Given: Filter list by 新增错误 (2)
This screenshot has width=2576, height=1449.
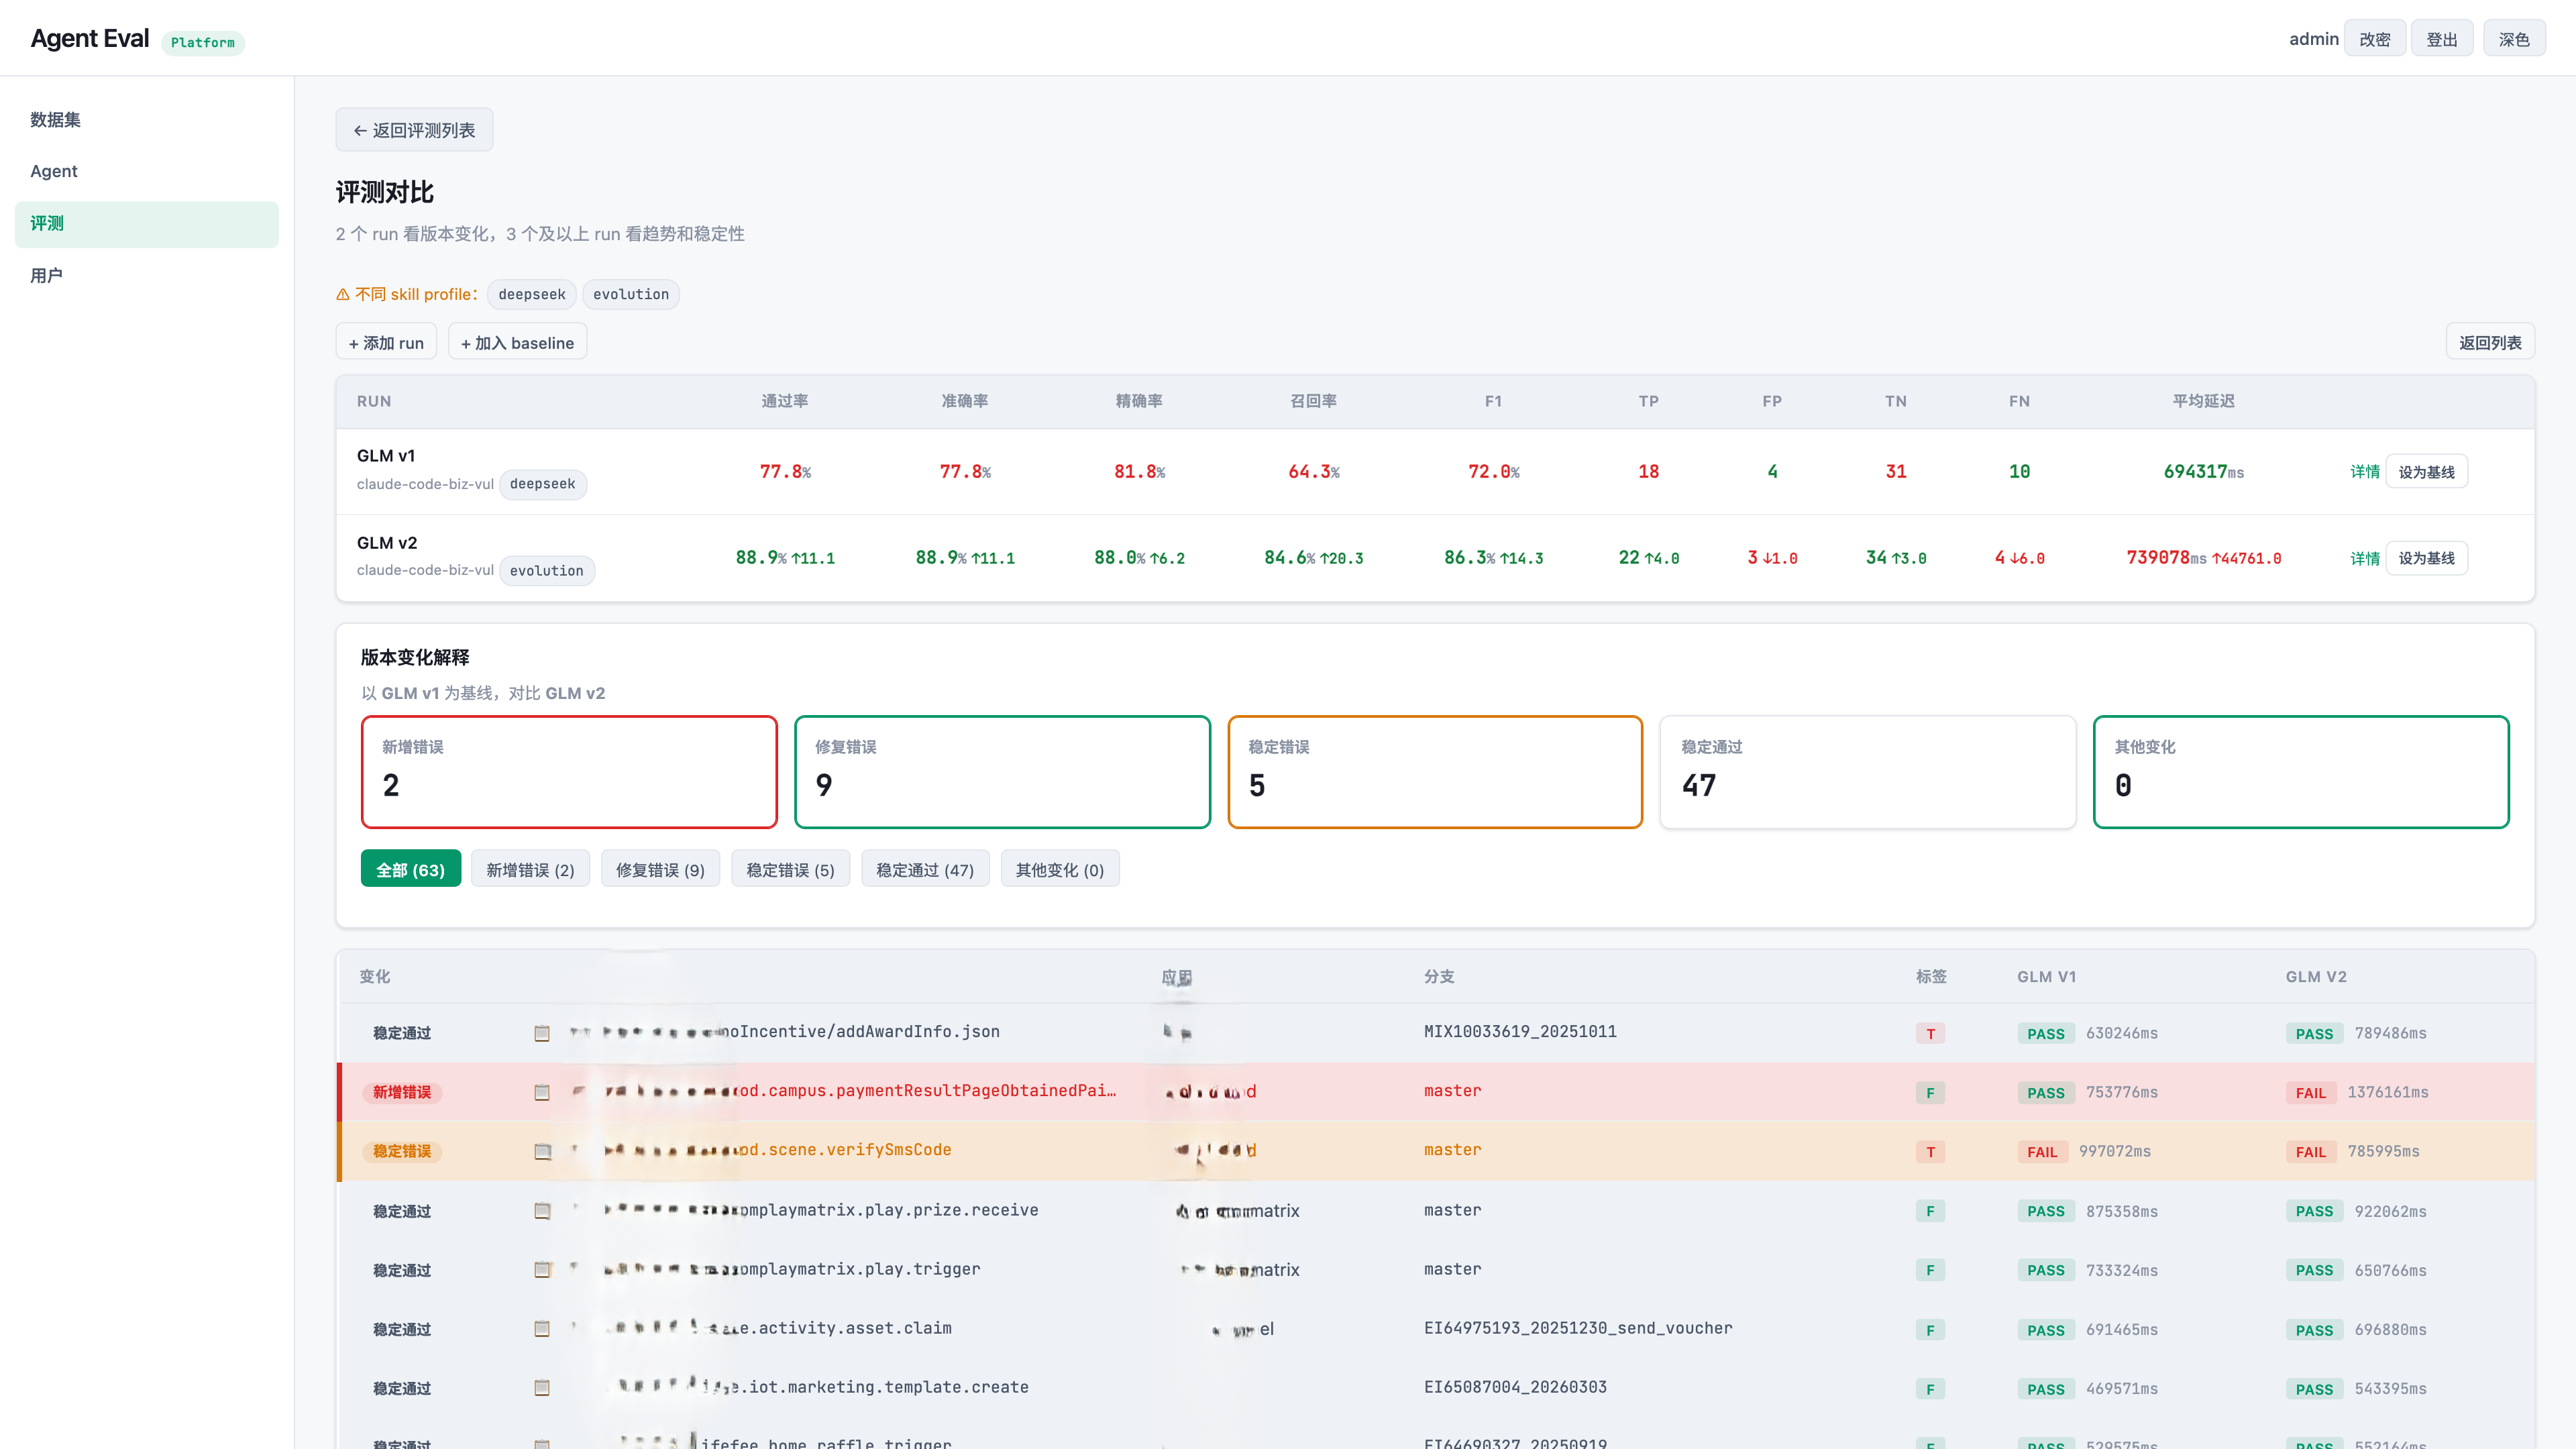Looking at the screenshot, I should (x=530, y=869).
